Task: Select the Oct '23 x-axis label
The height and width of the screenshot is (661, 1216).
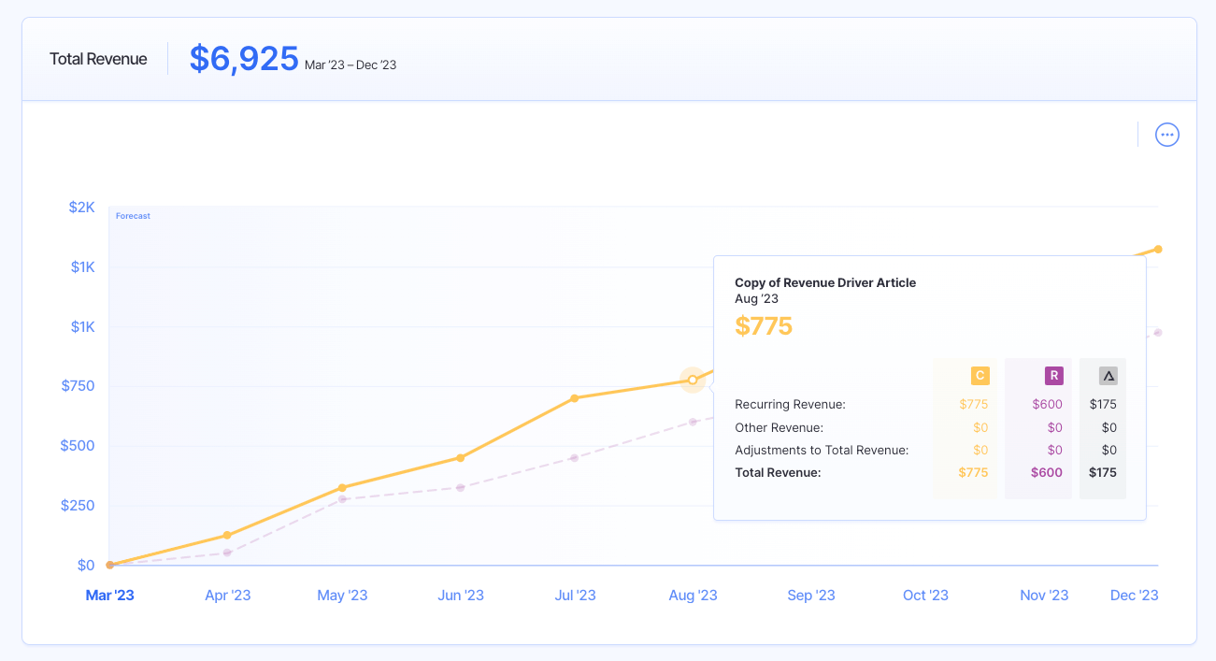Action: (x=925, y=596)
